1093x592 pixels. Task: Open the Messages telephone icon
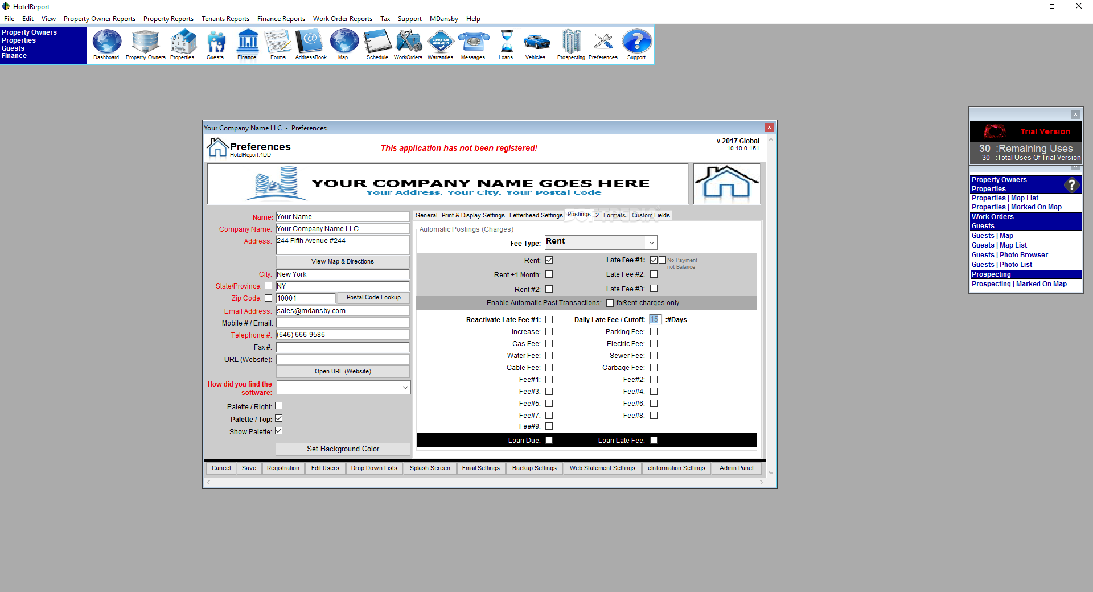pos(473,44)
